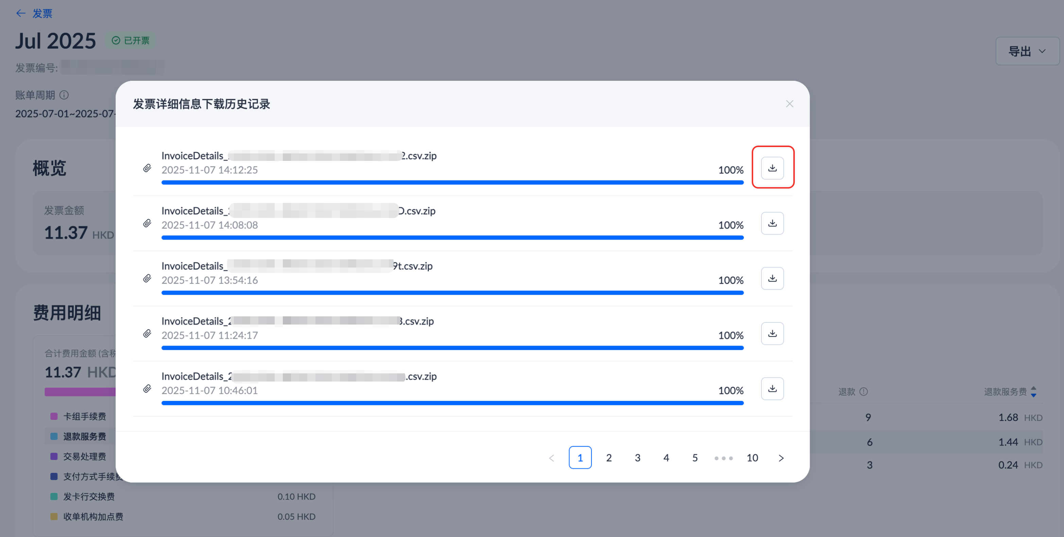Click paperclip icon of 10:46:01 file

147,389
